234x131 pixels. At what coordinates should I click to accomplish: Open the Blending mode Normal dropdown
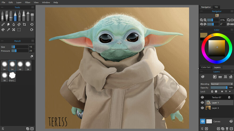pyautogui.click(x=222, y=84)
